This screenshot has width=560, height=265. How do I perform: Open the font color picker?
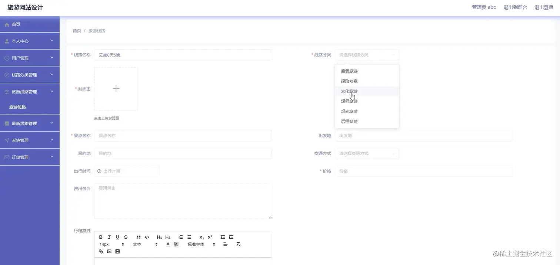coord(168,244)
